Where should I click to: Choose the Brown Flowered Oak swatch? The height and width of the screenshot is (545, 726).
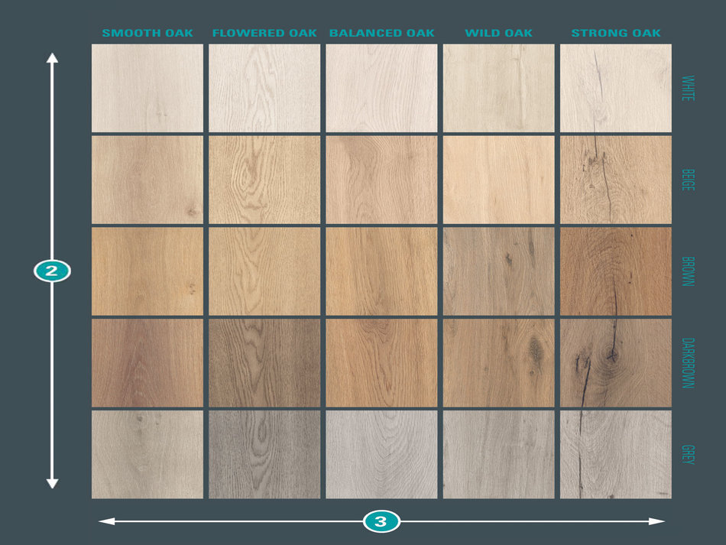pos(264,271)
